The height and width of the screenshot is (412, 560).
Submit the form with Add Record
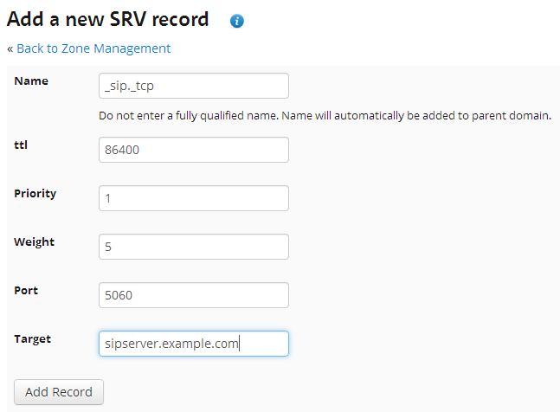click(x=59, y=392)
